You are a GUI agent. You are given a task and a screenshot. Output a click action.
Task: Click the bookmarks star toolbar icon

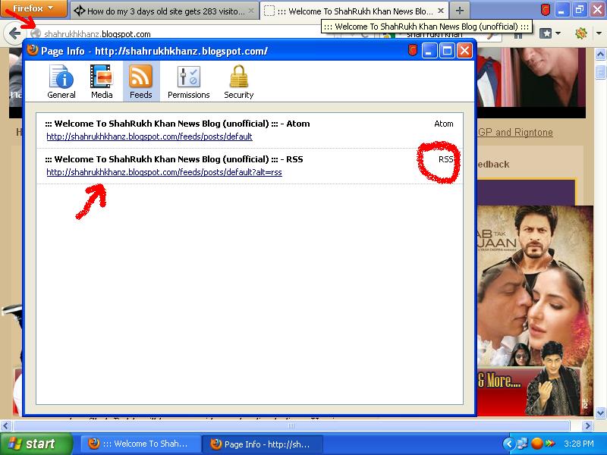(x=546, y=33)
